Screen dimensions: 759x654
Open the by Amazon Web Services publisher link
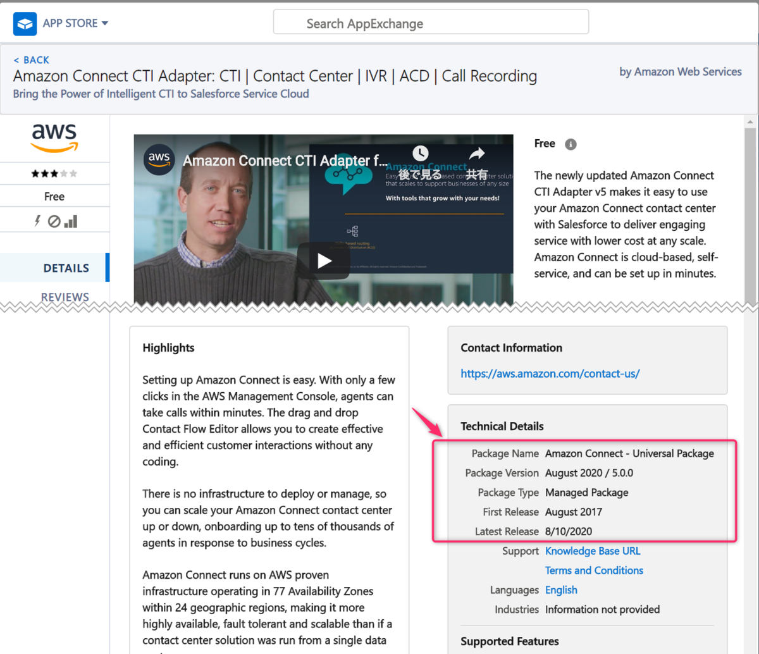pyautogui.click(x=681, y=72)
